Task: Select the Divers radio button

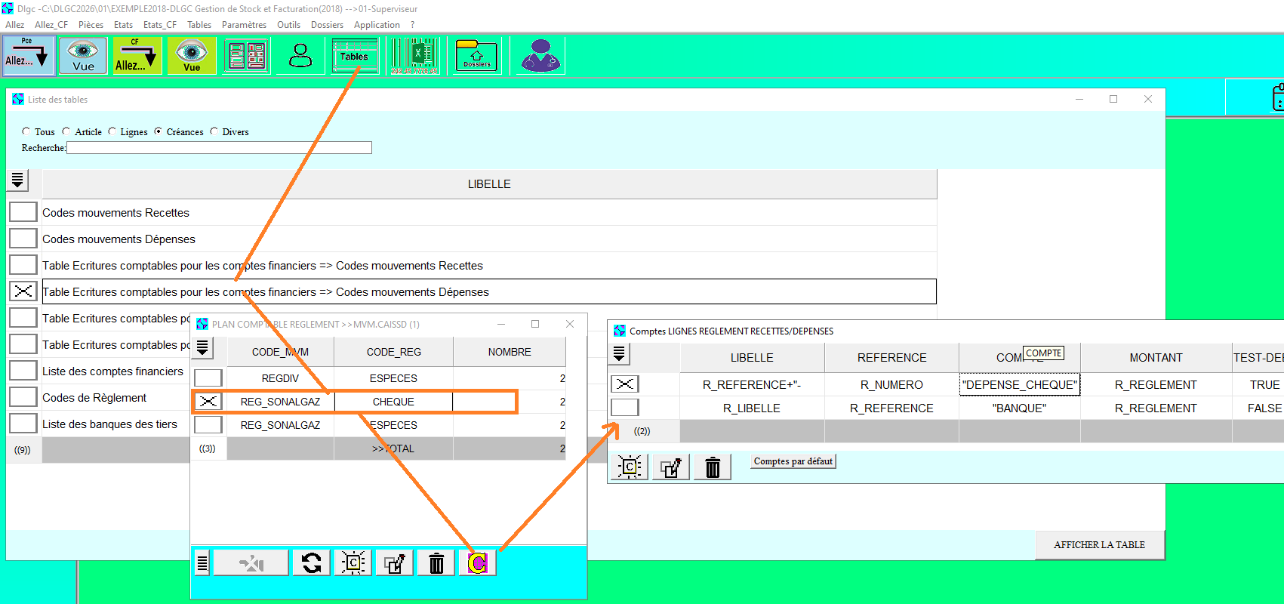Action: pos(214,131)
